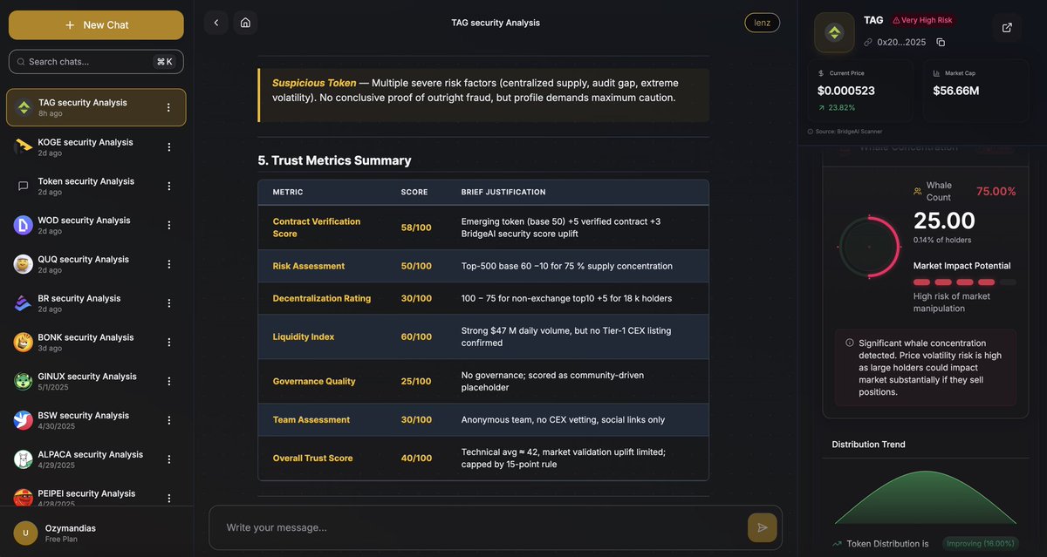Click the Very High Risk badge
Image resolution: width=1047 pixels, height=557 pixels.
pos(923,20)
